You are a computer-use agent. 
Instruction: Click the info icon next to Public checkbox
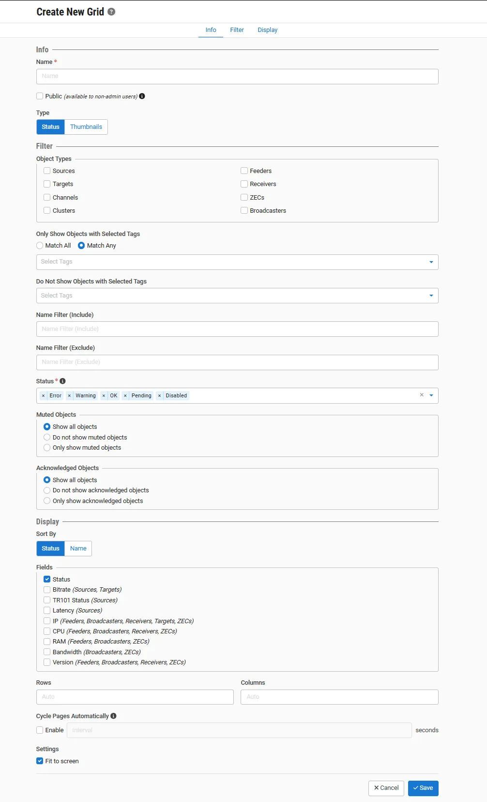click(x=142, y=96)
